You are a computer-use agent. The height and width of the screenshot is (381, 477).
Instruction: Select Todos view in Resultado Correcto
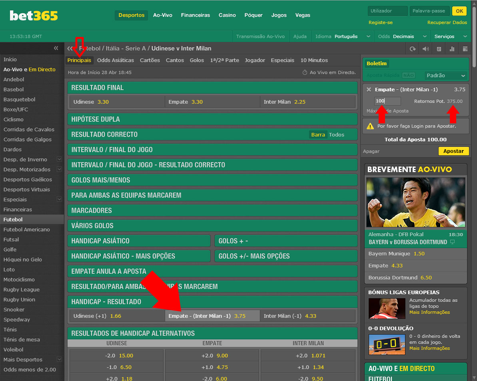337,134
